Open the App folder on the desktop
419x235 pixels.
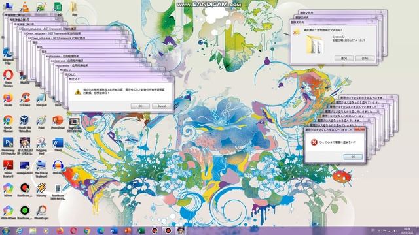74,8
